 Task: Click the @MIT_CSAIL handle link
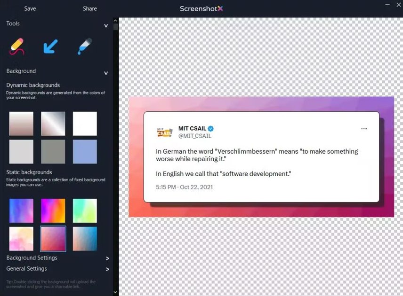click(195, 136)
